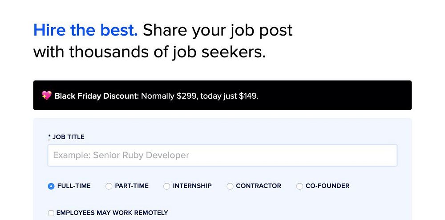Click the blue "Hire the best." heading

(x=85, y=30)
